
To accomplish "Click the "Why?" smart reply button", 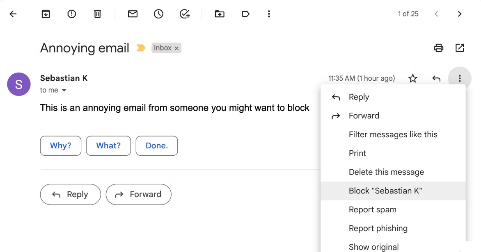I will tap(60, 146).
